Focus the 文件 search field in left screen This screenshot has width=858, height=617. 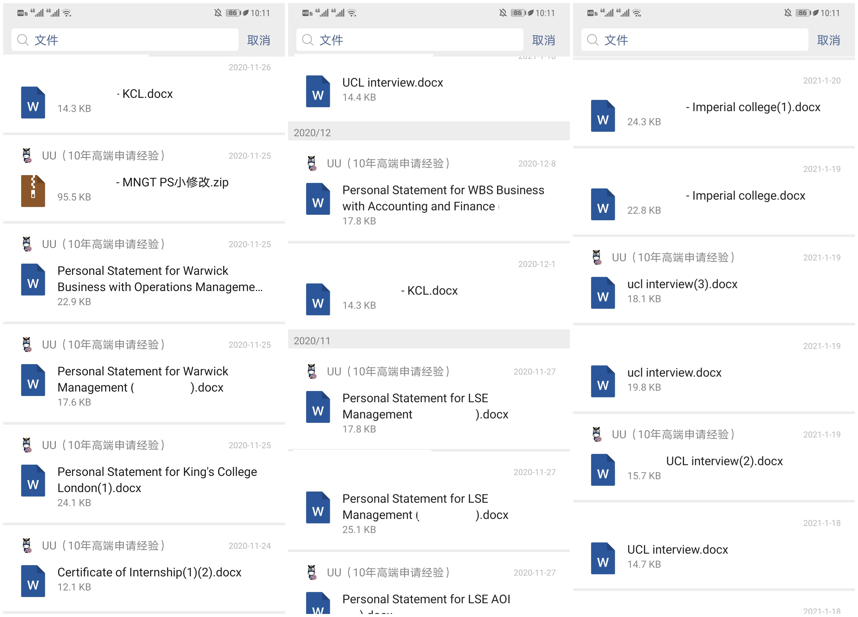pos(125,40)
